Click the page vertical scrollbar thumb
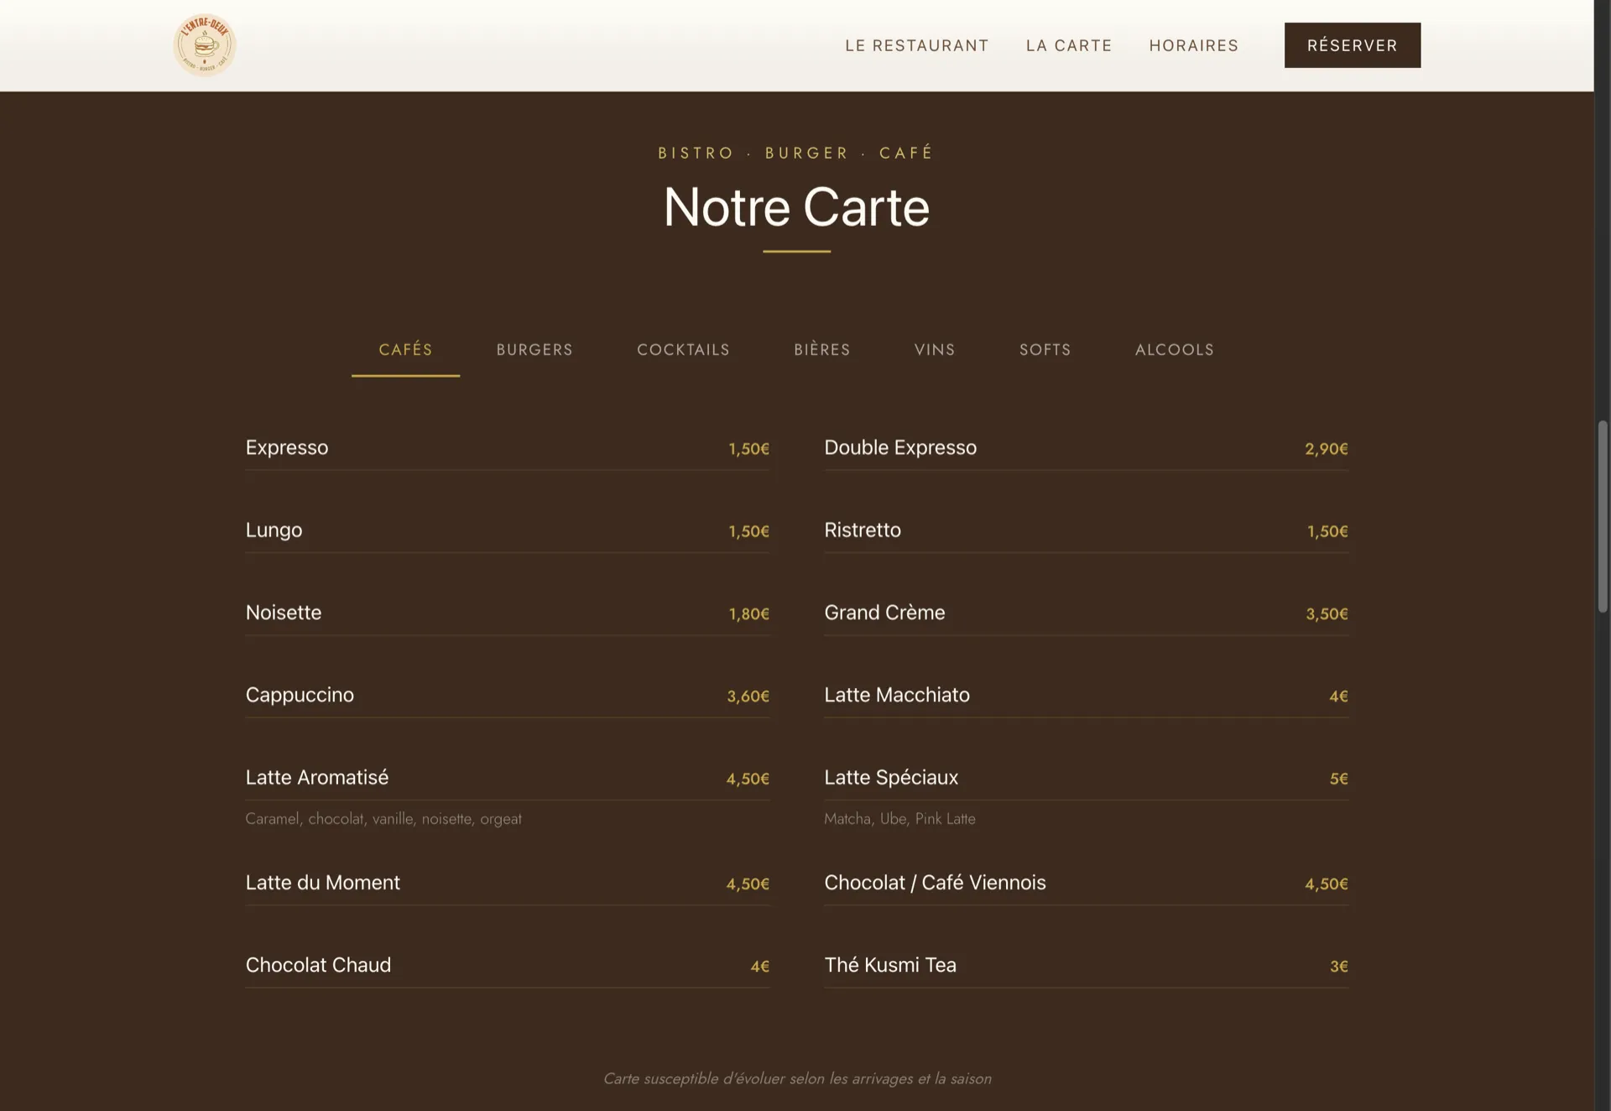The width and height of the screenshot is (1611, 1111). click(1602, 516)
